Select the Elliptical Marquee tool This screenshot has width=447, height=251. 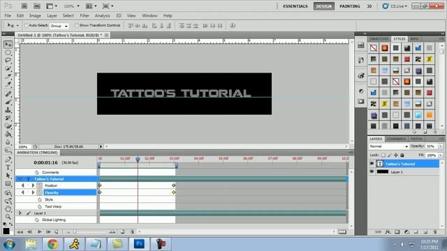tap(8, 52)
